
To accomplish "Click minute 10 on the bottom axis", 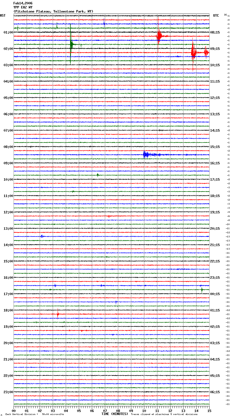I will pos(144,411).
